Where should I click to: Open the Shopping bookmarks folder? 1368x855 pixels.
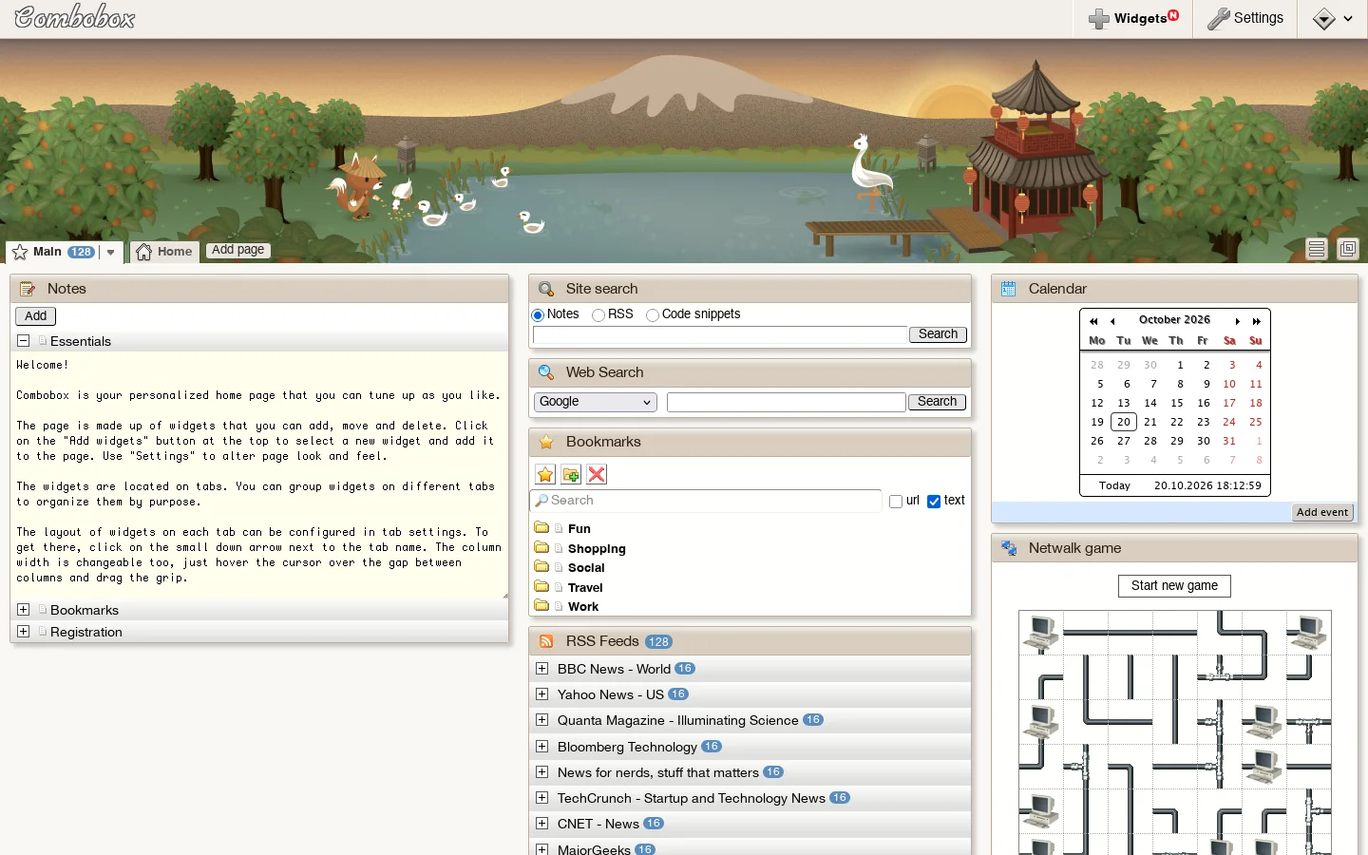click(597, 549)
